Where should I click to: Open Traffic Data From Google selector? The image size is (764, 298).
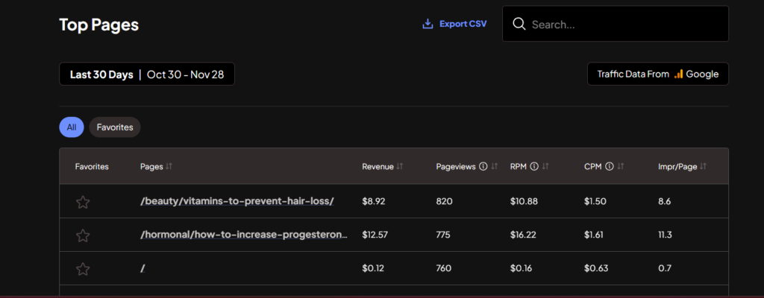657,74
